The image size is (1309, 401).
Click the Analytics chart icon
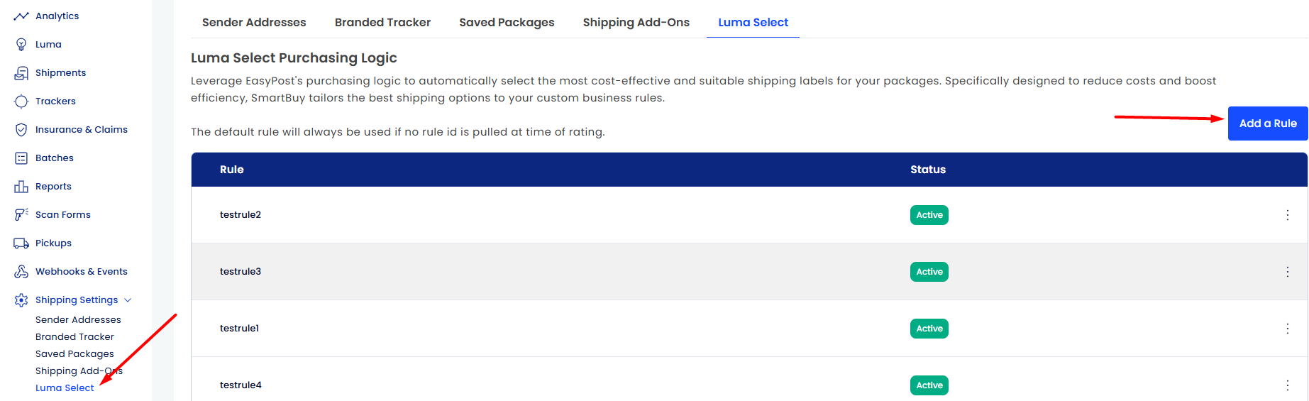click(21, 16)
